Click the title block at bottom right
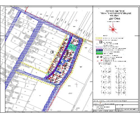This screenshot has width=140, height=118. (x=116, y=105)
